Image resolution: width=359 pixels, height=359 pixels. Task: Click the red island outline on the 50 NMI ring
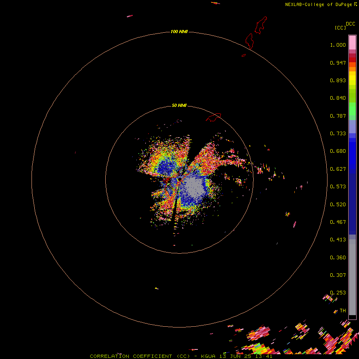(213, 117)
